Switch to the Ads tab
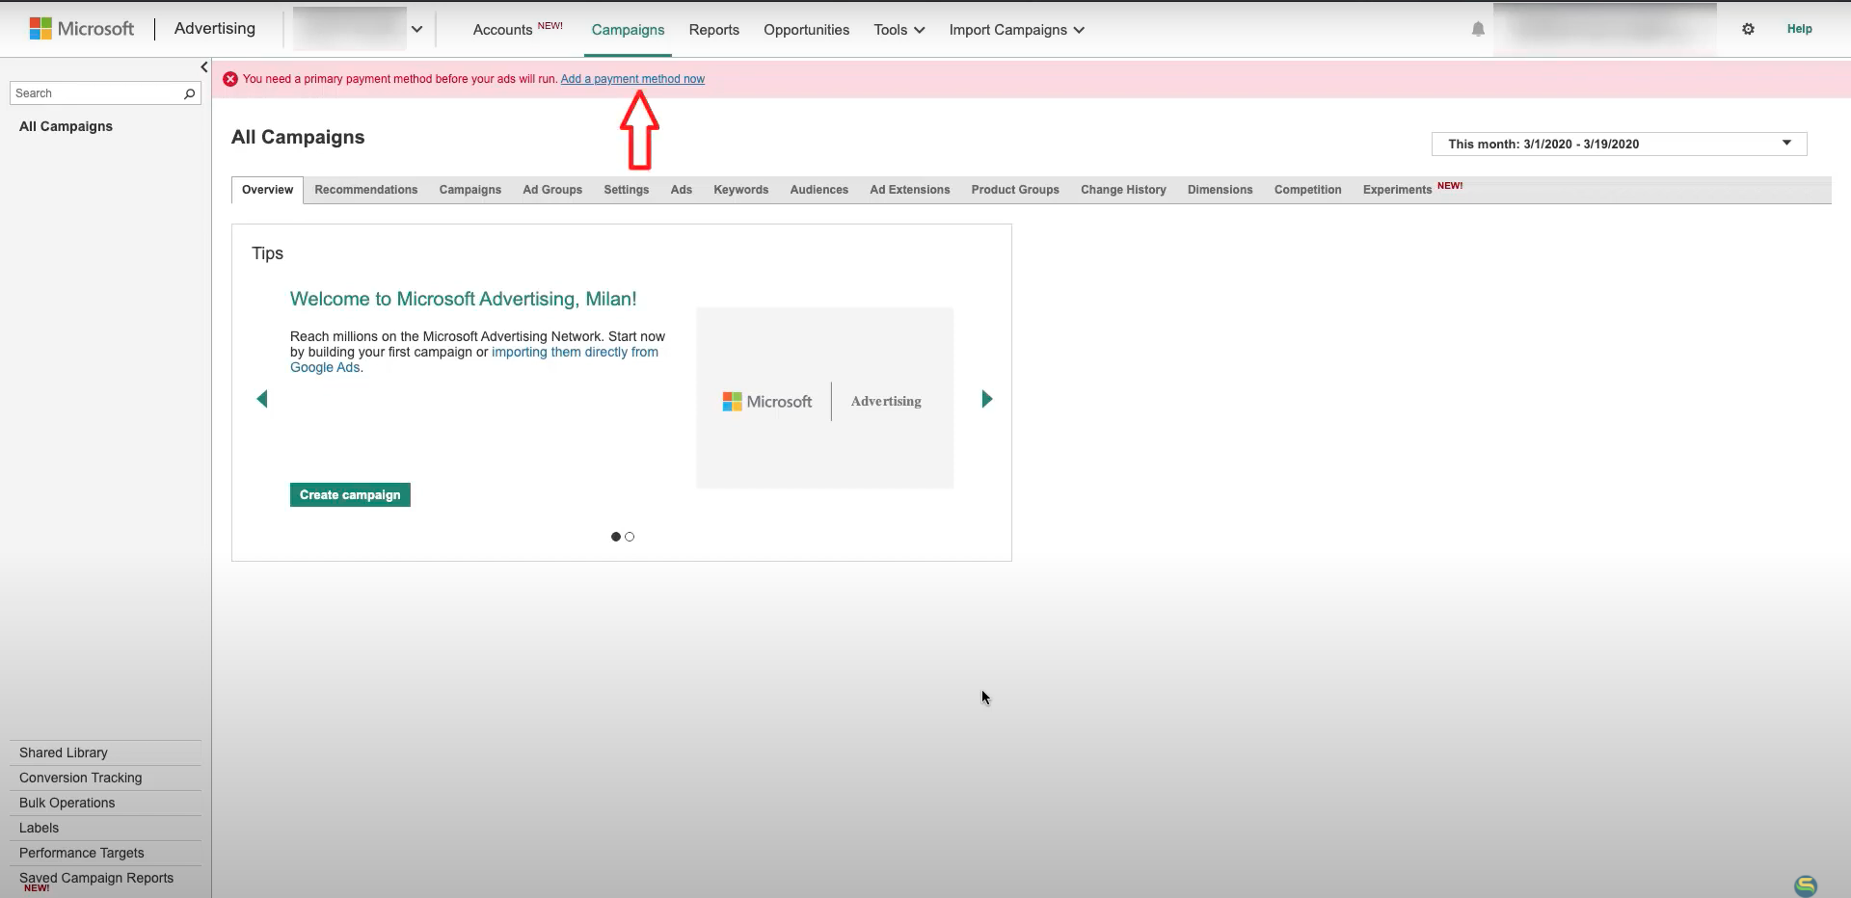 coord(681,190)
